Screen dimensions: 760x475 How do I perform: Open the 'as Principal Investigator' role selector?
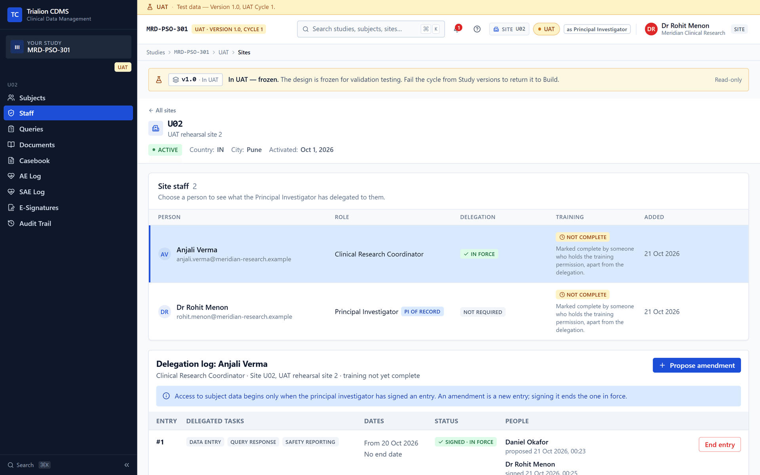pyautogui.click(x=597, y=29)
